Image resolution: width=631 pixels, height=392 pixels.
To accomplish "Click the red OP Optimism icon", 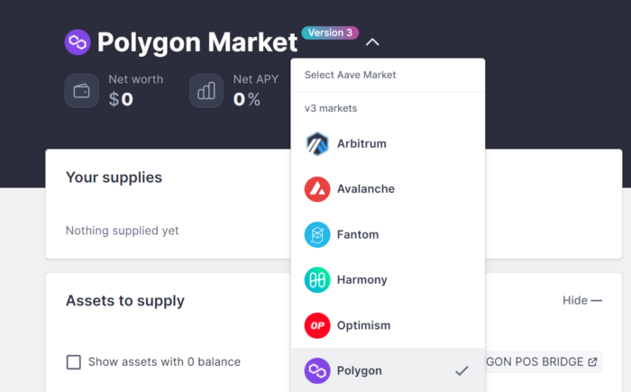I will click(317, 325).
